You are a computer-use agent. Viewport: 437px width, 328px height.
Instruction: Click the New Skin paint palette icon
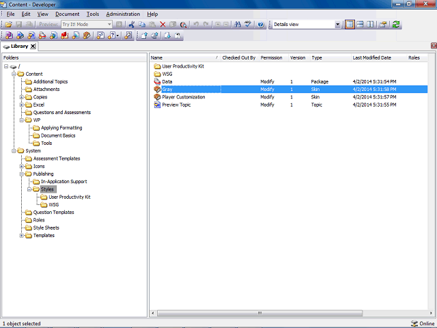tap(87, 36)
